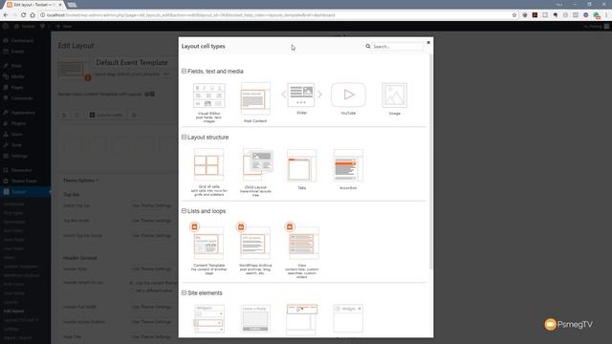Reload the page in the browser
612x344 pixels.
click(23, 15)
